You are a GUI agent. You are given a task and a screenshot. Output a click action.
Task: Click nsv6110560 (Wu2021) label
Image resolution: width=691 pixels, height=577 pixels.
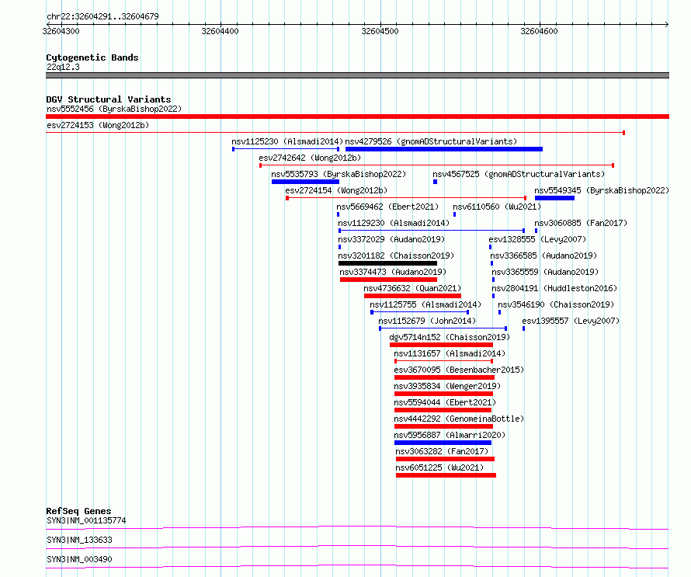tap(497, 207)
